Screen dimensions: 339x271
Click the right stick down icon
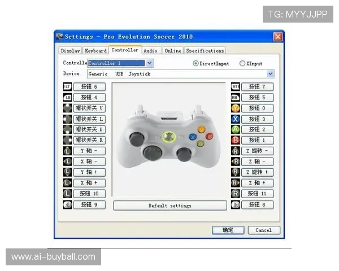tap(236, 172)
